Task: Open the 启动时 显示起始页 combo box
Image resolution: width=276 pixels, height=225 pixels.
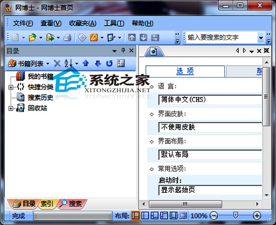Action: tap(210, 190)
